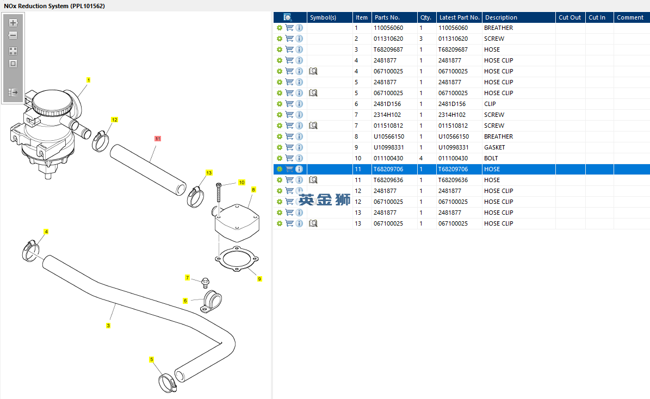Select callout 7 screw label
650x399 pixels.
click(x=187, y=278)
